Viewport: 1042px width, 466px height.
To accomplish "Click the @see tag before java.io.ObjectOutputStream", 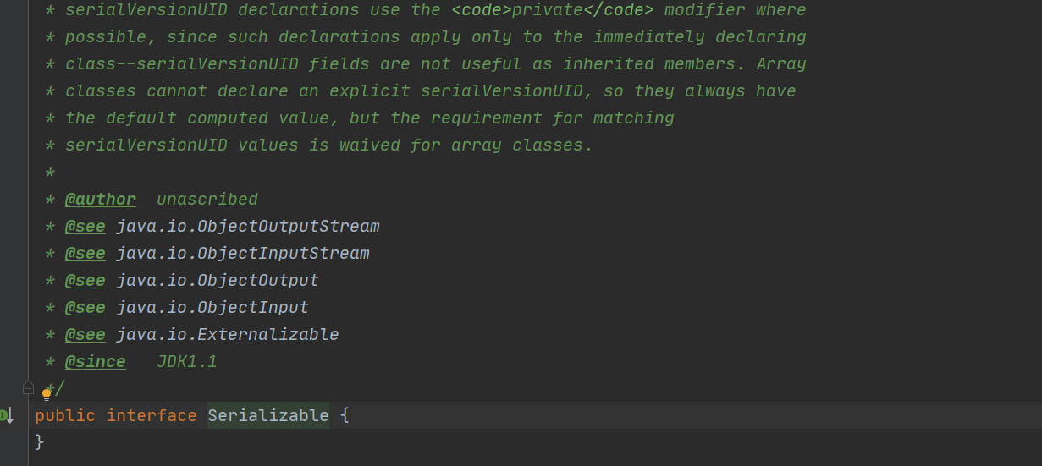I will (85, 227).
